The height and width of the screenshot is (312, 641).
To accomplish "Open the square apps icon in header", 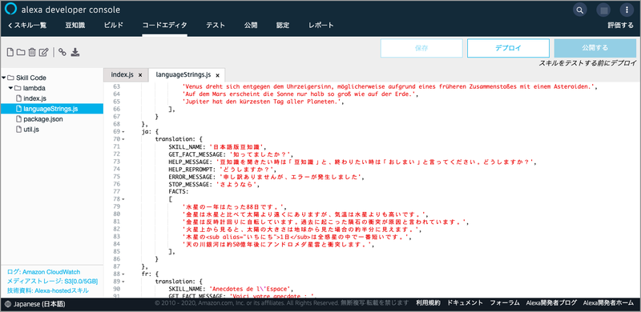I will [x=603, y=10].
